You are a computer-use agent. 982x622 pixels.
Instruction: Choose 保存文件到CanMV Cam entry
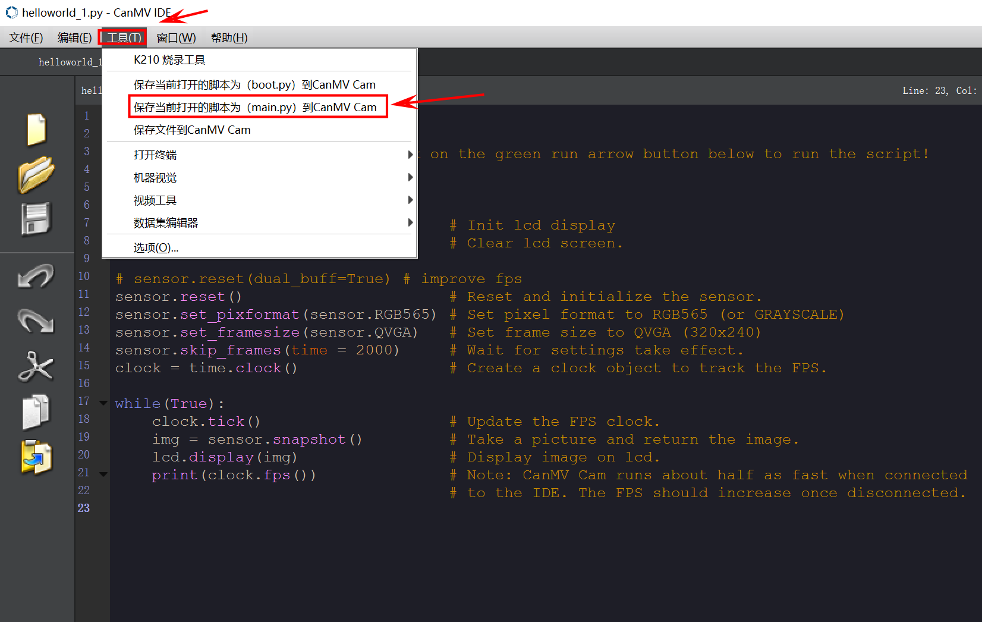tap(259, 130)
